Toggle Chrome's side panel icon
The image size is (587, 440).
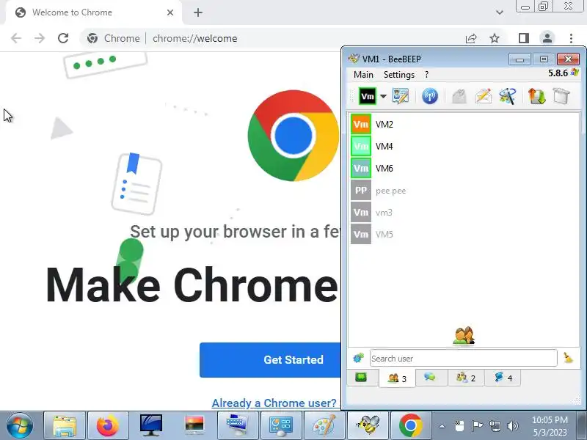523,38
